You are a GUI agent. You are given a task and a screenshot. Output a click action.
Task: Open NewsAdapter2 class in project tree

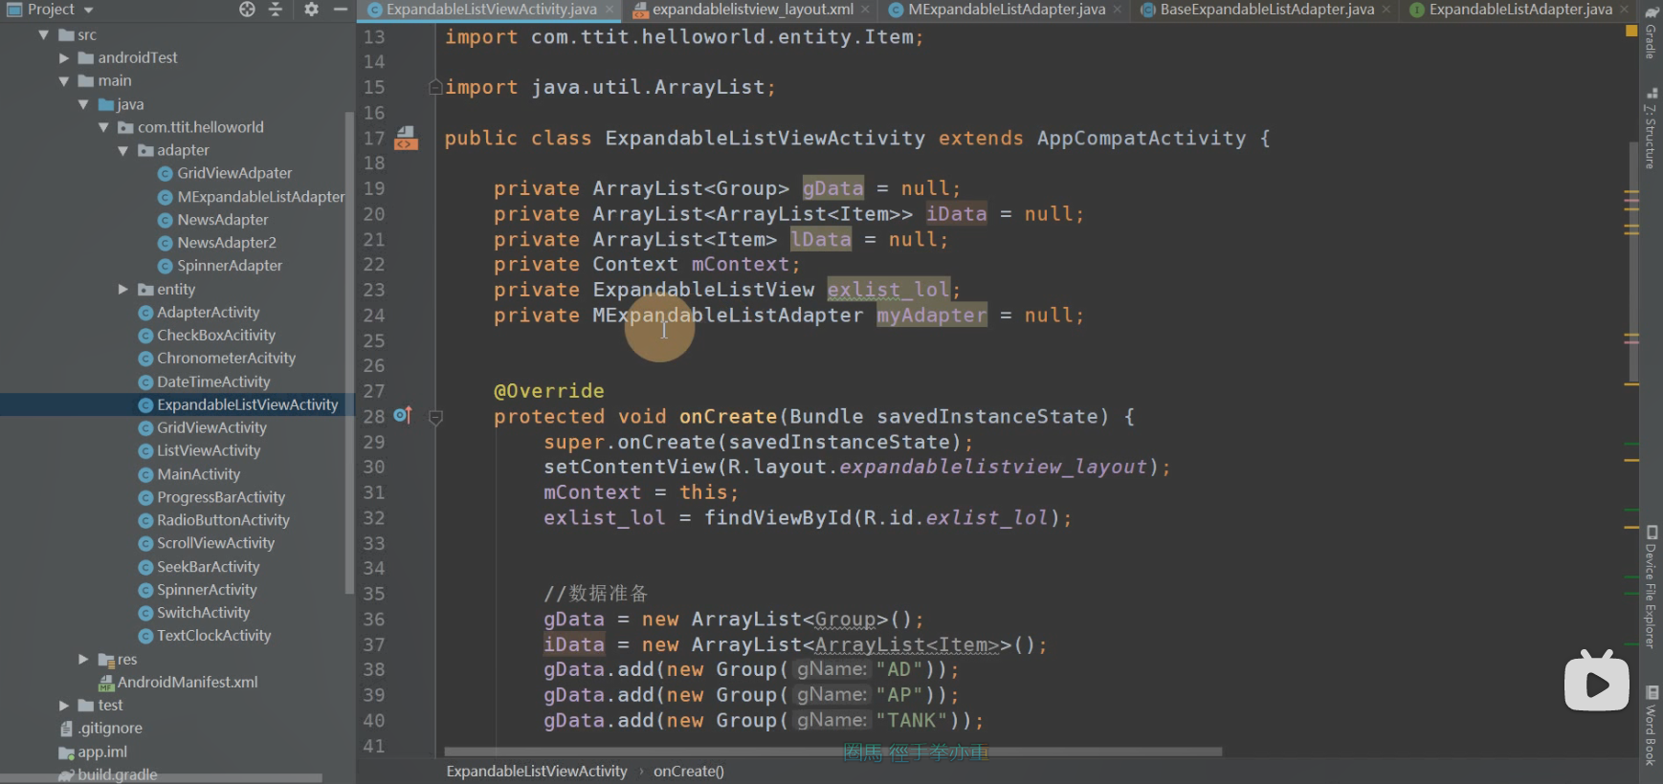click(x=217, y=242)
